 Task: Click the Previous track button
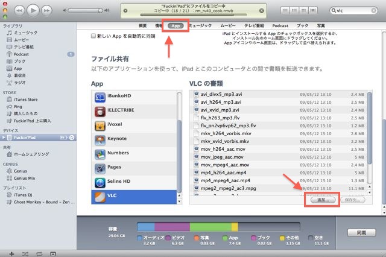(19, 11)
